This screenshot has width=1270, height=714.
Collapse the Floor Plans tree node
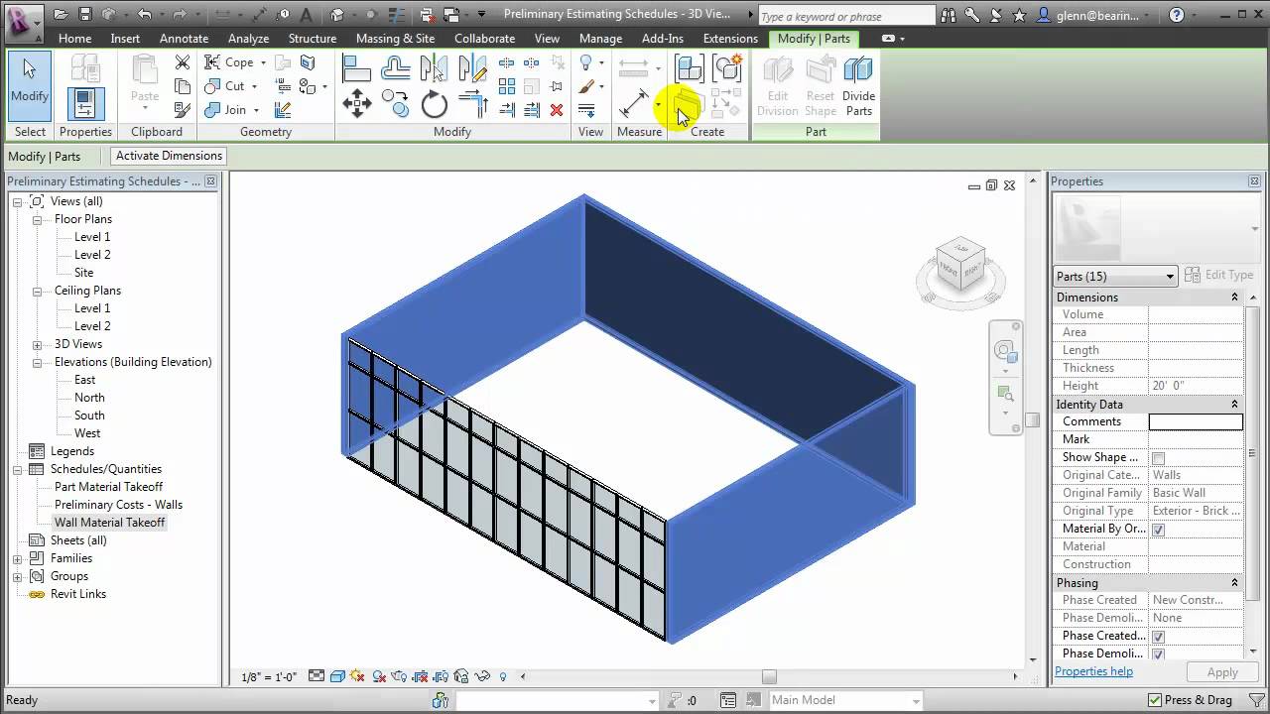[x=37, y=219]
